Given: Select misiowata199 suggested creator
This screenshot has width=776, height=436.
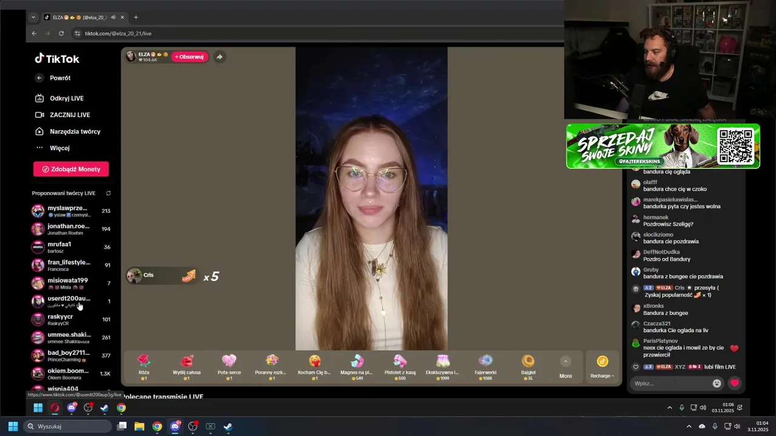Looking at the screenshot, I should point(71,283).
